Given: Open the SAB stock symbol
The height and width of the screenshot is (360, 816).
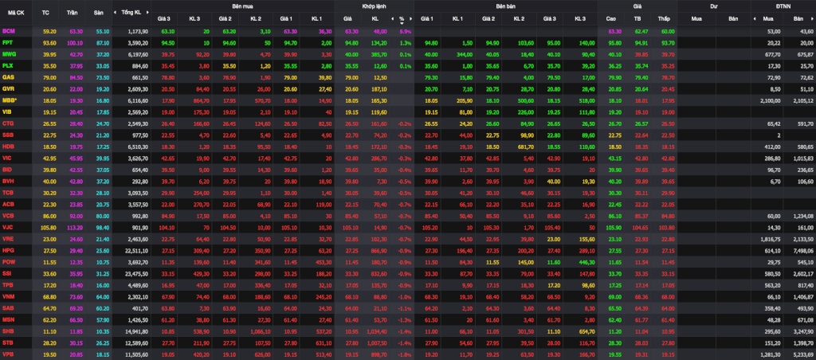Looking at the screenshot, I should (8, 307).
